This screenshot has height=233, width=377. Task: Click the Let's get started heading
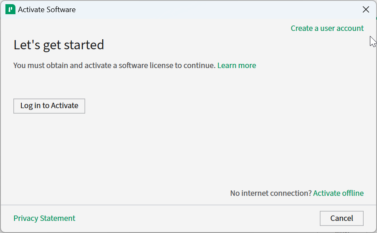(x=58, y=45)
